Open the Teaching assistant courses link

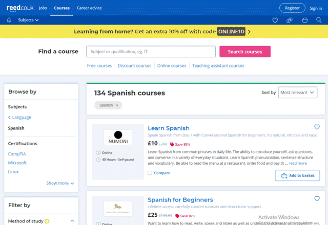[x=218, y=66]
